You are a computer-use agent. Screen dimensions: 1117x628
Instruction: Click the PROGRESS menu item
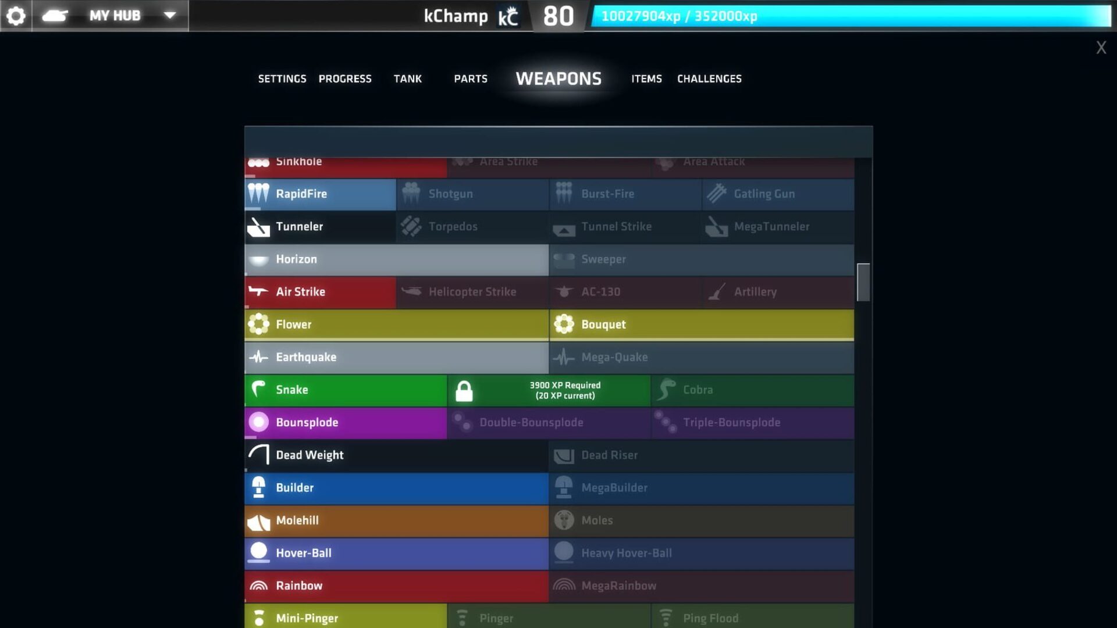coord(344,78)
